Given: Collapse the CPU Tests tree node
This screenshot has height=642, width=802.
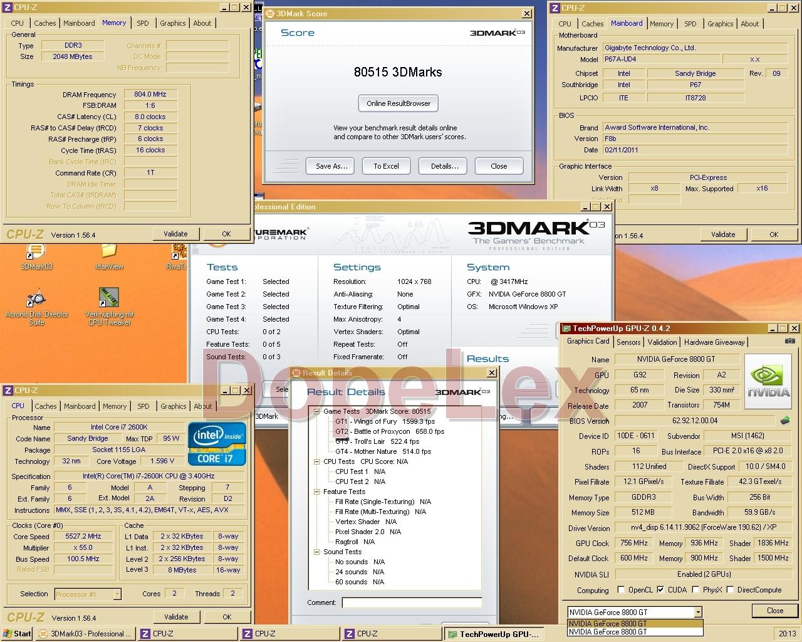Looking at the screenshot, I should (317, 461).
